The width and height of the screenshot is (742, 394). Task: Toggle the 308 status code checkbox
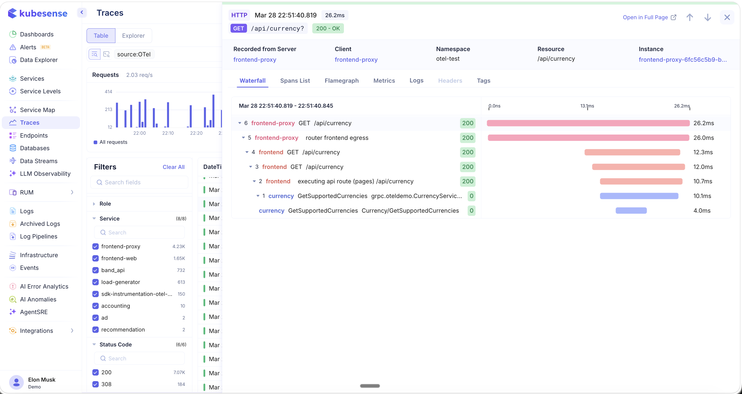coord(95,384)
